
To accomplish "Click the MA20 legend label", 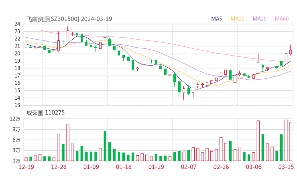I will coord(260,19).
